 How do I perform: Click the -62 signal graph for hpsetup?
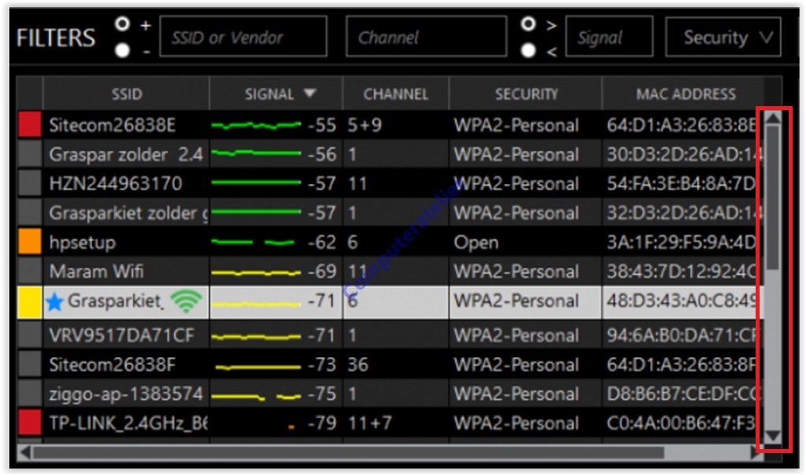[x=253, y=242]
